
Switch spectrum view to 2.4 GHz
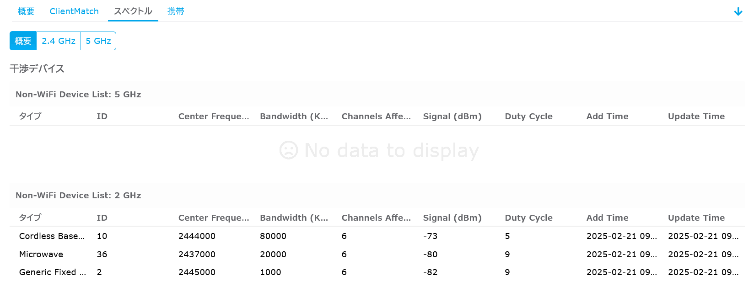tap(59, 41)
